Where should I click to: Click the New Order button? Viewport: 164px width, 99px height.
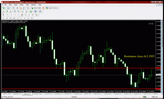36,8
